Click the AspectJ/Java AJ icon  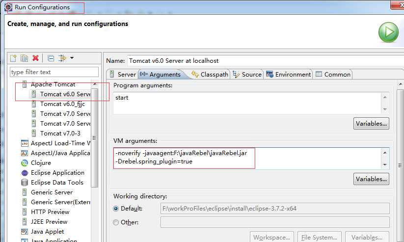tap(25, 153)
